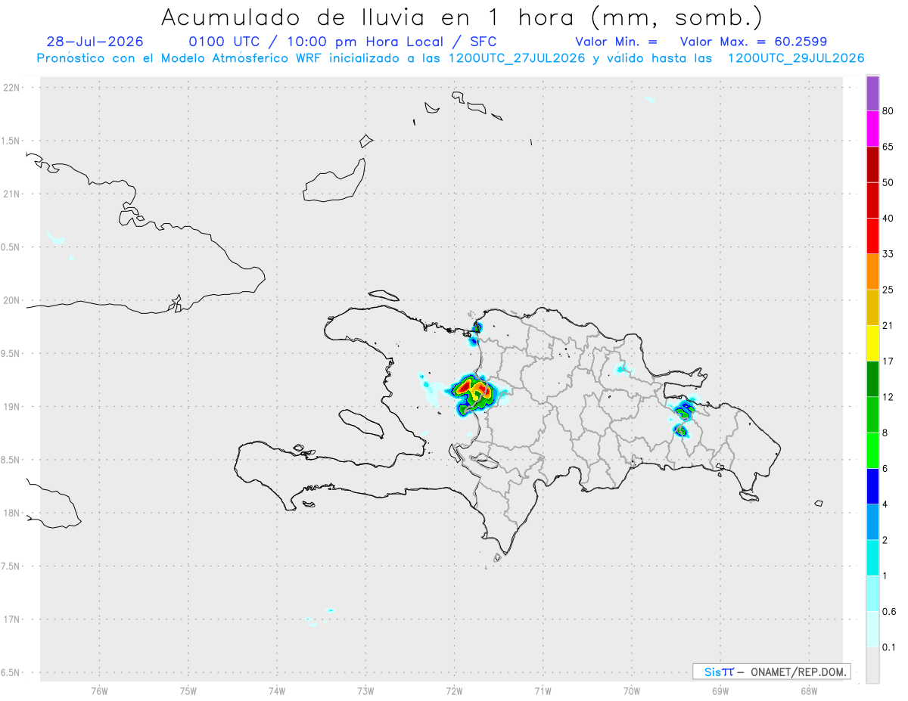This screenshot has height=701, width=908.
Task: Click the '1200UTC_29JUL2026' valid-until time
Action: click(x=796, y=58)
